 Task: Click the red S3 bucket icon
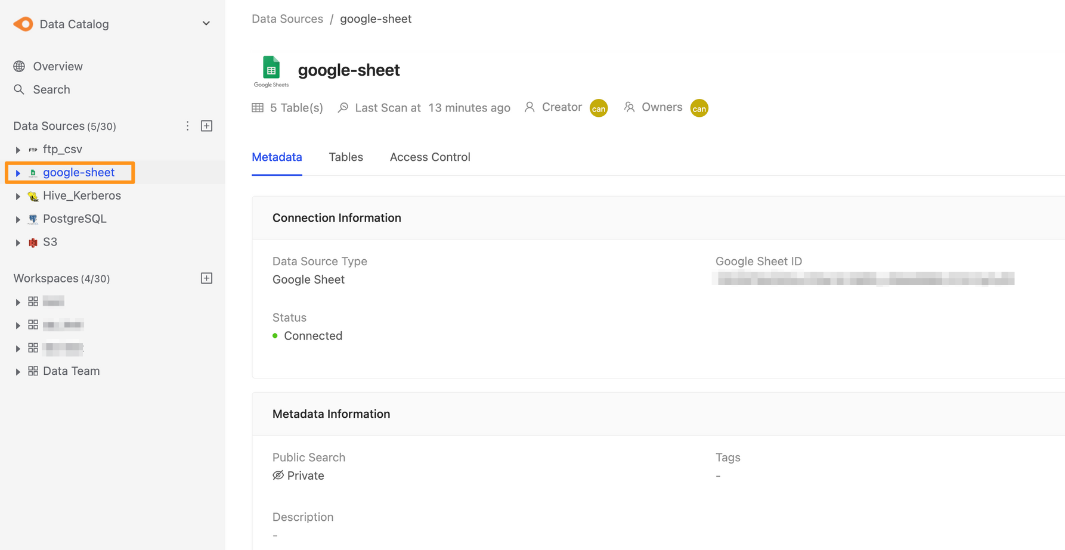tap(33, 243)
